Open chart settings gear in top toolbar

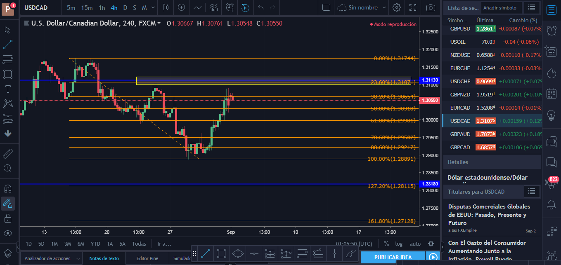pos(397,7)
